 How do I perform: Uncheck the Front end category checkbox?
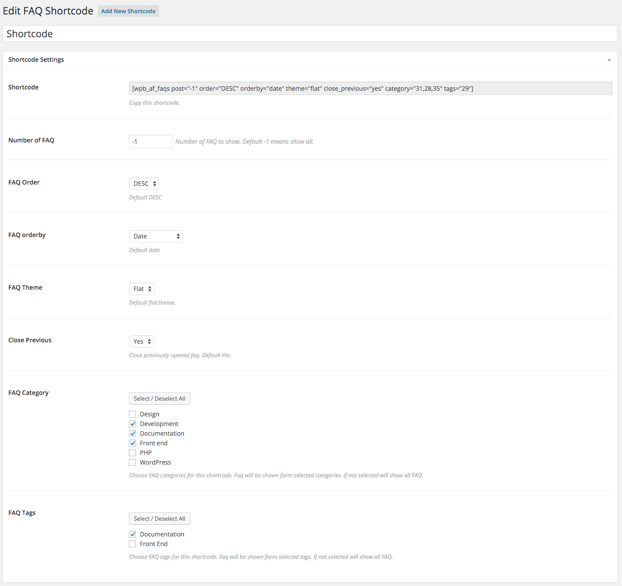click(132, 443)
